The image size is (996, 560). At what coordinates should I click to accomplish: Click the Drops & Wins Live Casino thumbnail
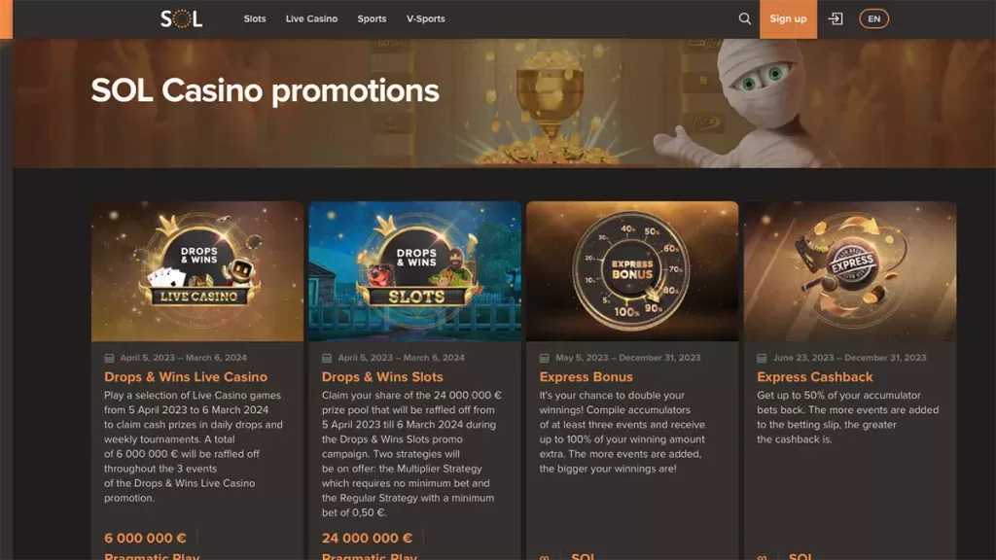pos(197,272)
